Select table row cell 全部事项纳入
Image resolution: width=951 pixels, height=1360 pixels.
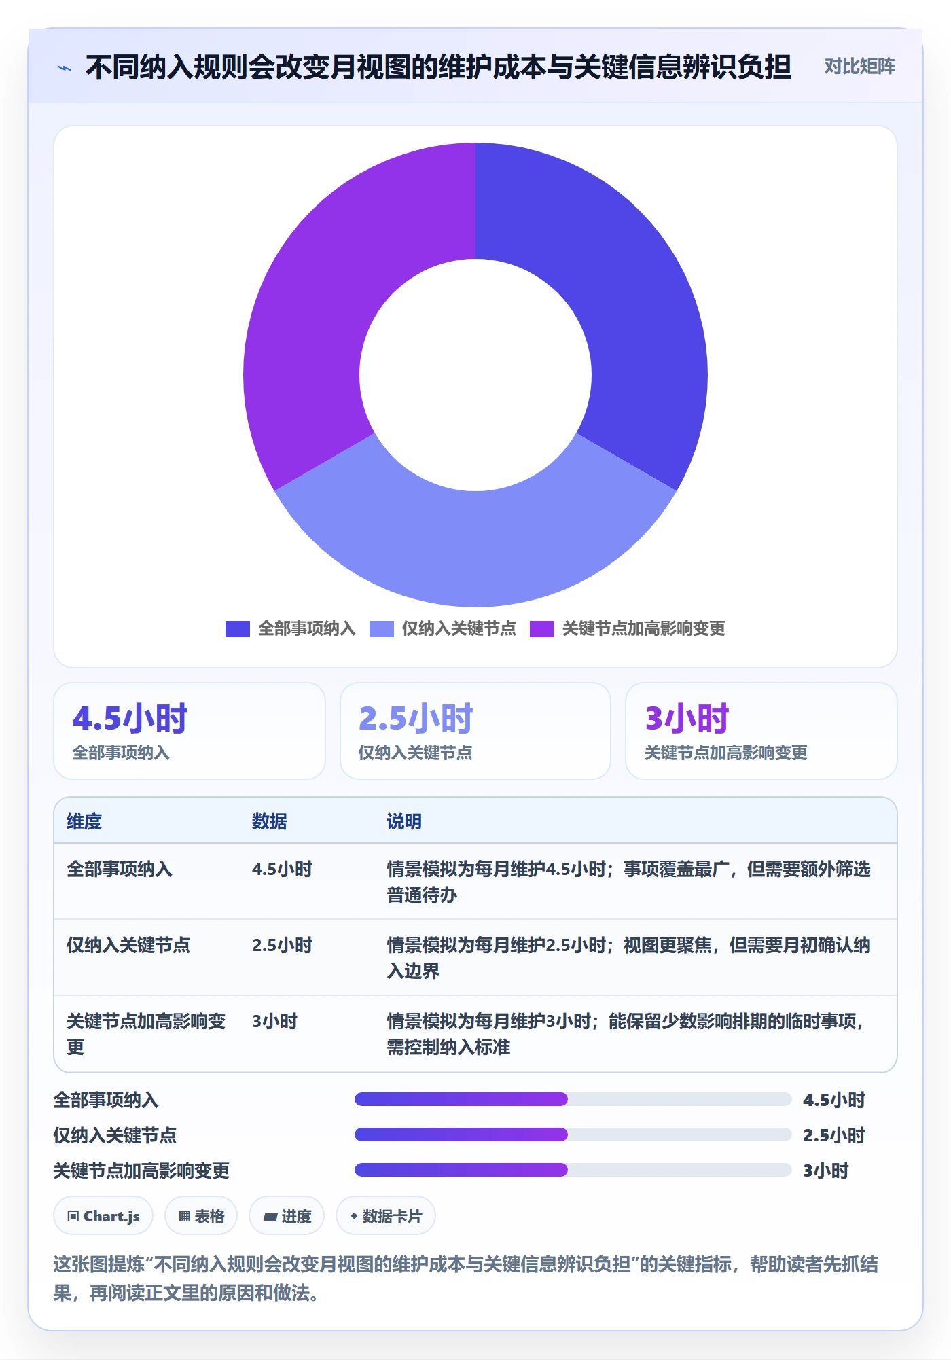point(120,869)
